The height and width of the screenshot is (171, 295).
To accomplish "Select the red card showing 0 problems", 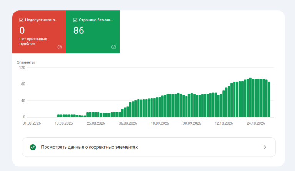I will (39, 32).
